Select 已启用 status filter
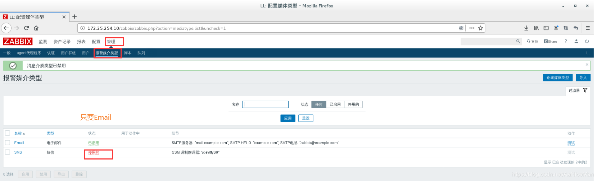The height and width of the screenshot is (181, 597). [x=335, y=104]
